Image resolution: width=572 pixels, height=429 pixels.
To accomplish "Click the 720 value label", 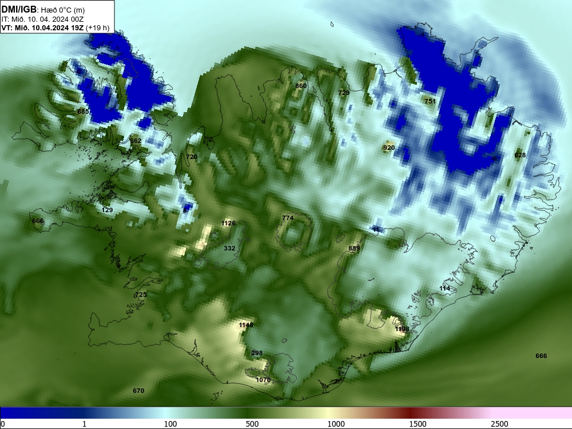I will pos(192,157).
